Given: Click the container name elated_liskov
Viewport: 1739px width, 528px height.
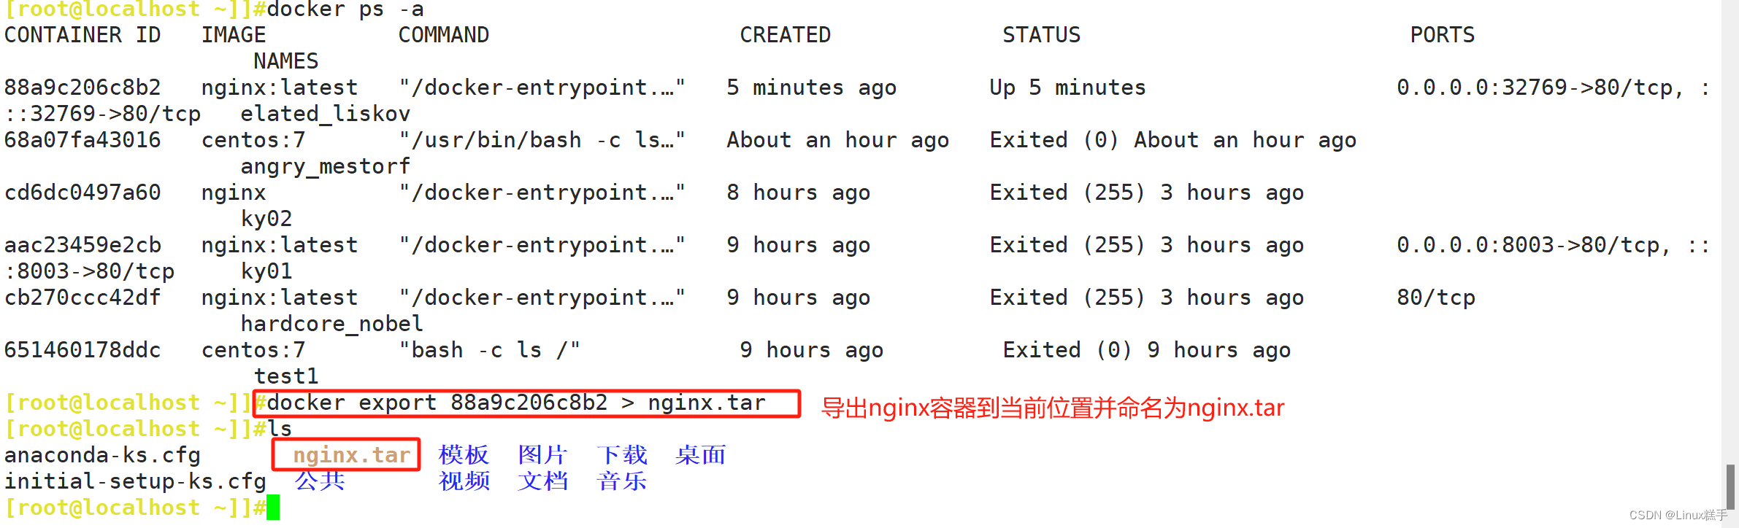Looking at the screenshot, I should click(x=326, y=114).
